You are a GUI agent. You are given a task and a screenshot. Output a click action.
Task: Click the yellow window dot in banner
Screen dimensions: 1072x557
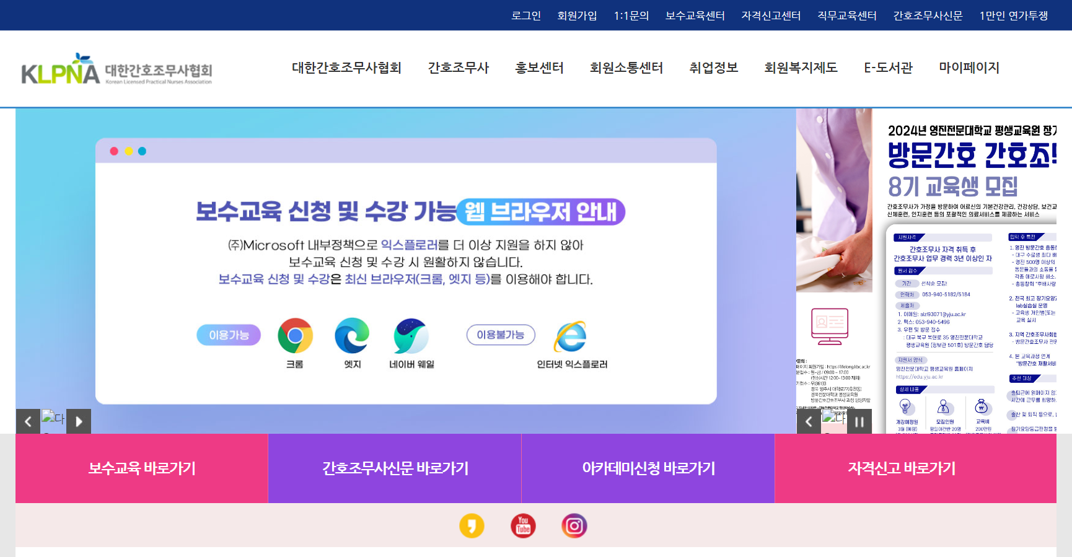pyautogui.click(x=128, y=151)
